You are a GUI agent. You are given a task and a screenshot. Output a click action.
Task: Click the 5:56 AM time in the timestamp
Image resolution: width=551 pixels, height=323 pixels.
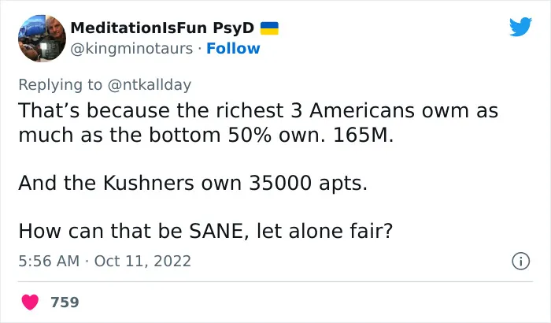[49, 261]
